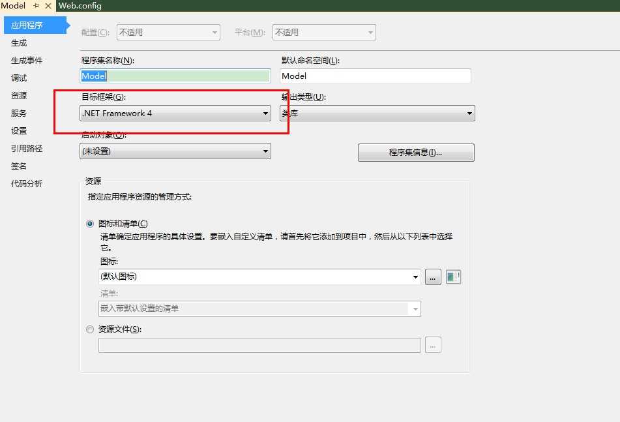Open the 生成 side tab
The image size is (620, 422).
coord(19,42)
